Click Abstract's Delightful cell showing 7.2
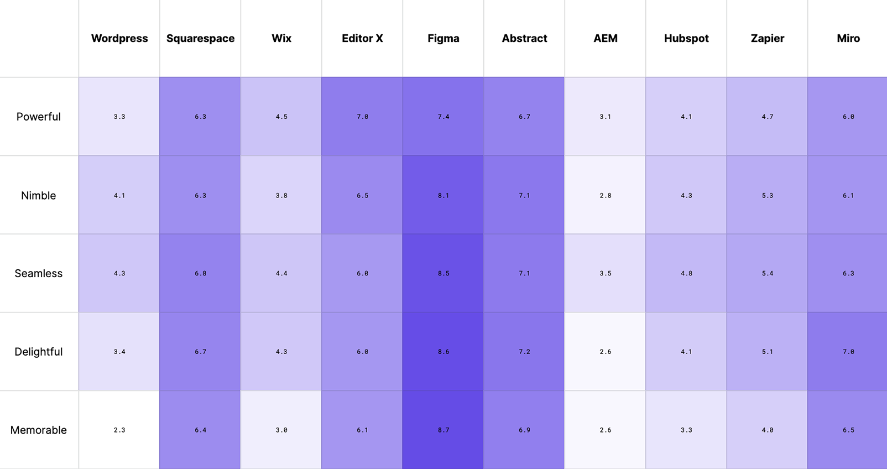Viewport: 887px width, 469px height. click(x=524, y=352)
